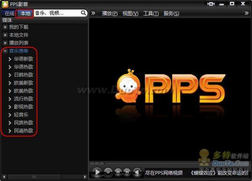Image resolution: width=252 pixels, height=181 pixels.
Task: Expand arrow beside 民族热歌
Action: coord(10,123)
